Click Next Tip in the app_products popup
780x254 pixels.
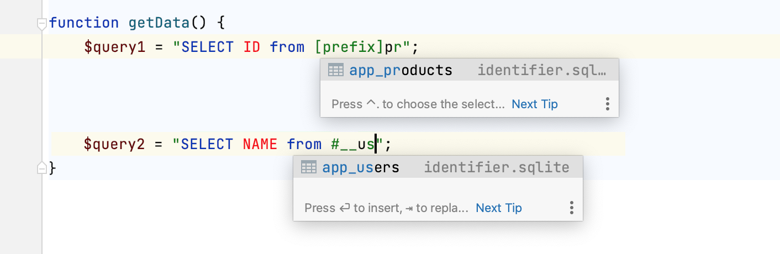click(534, 104)
